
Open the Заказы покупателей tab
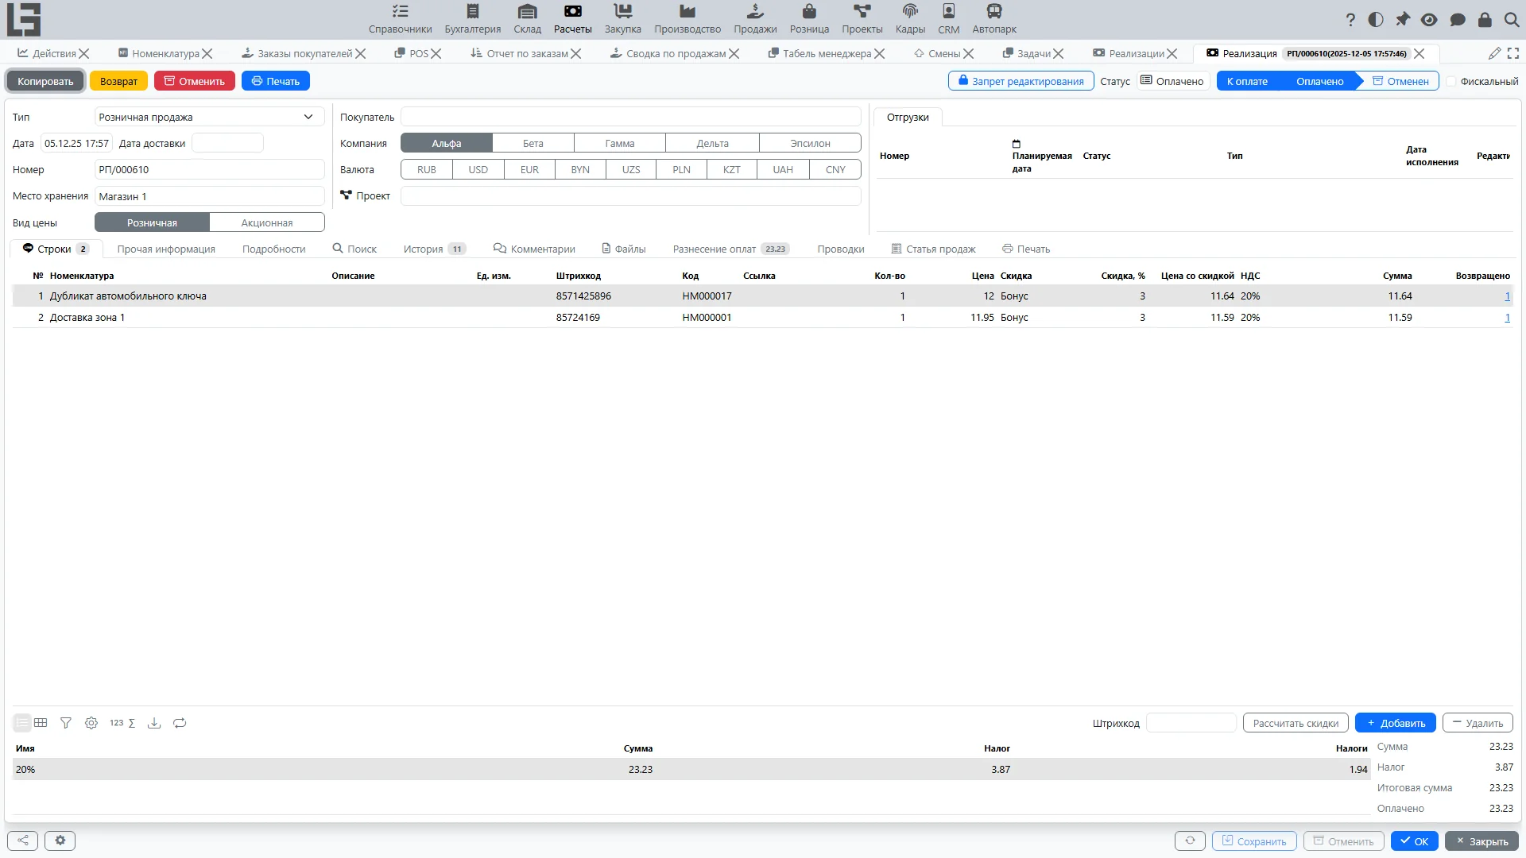[x=304, y=54]
